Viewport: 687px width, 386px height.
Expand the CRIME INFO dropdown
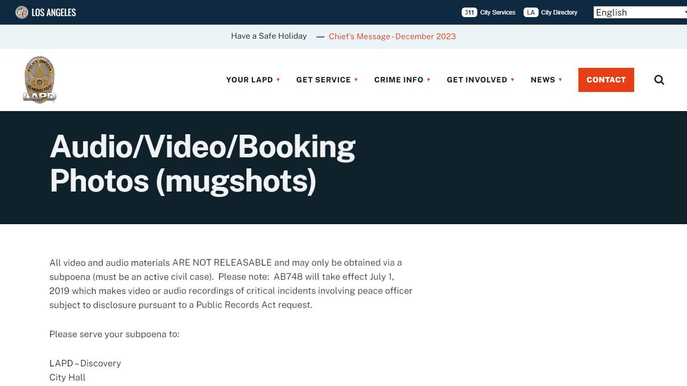click(428, 79)
